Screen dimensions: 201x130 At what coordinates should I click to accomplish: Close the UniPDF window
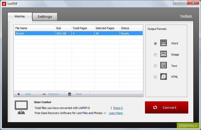pos(193,3)
